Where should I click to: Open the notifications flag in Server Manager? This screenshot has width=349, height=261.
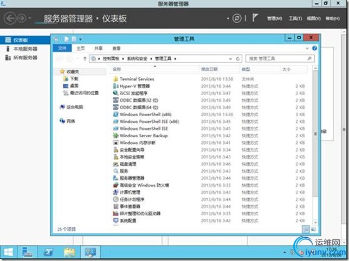pyautogui.click(x=255, y=18)
